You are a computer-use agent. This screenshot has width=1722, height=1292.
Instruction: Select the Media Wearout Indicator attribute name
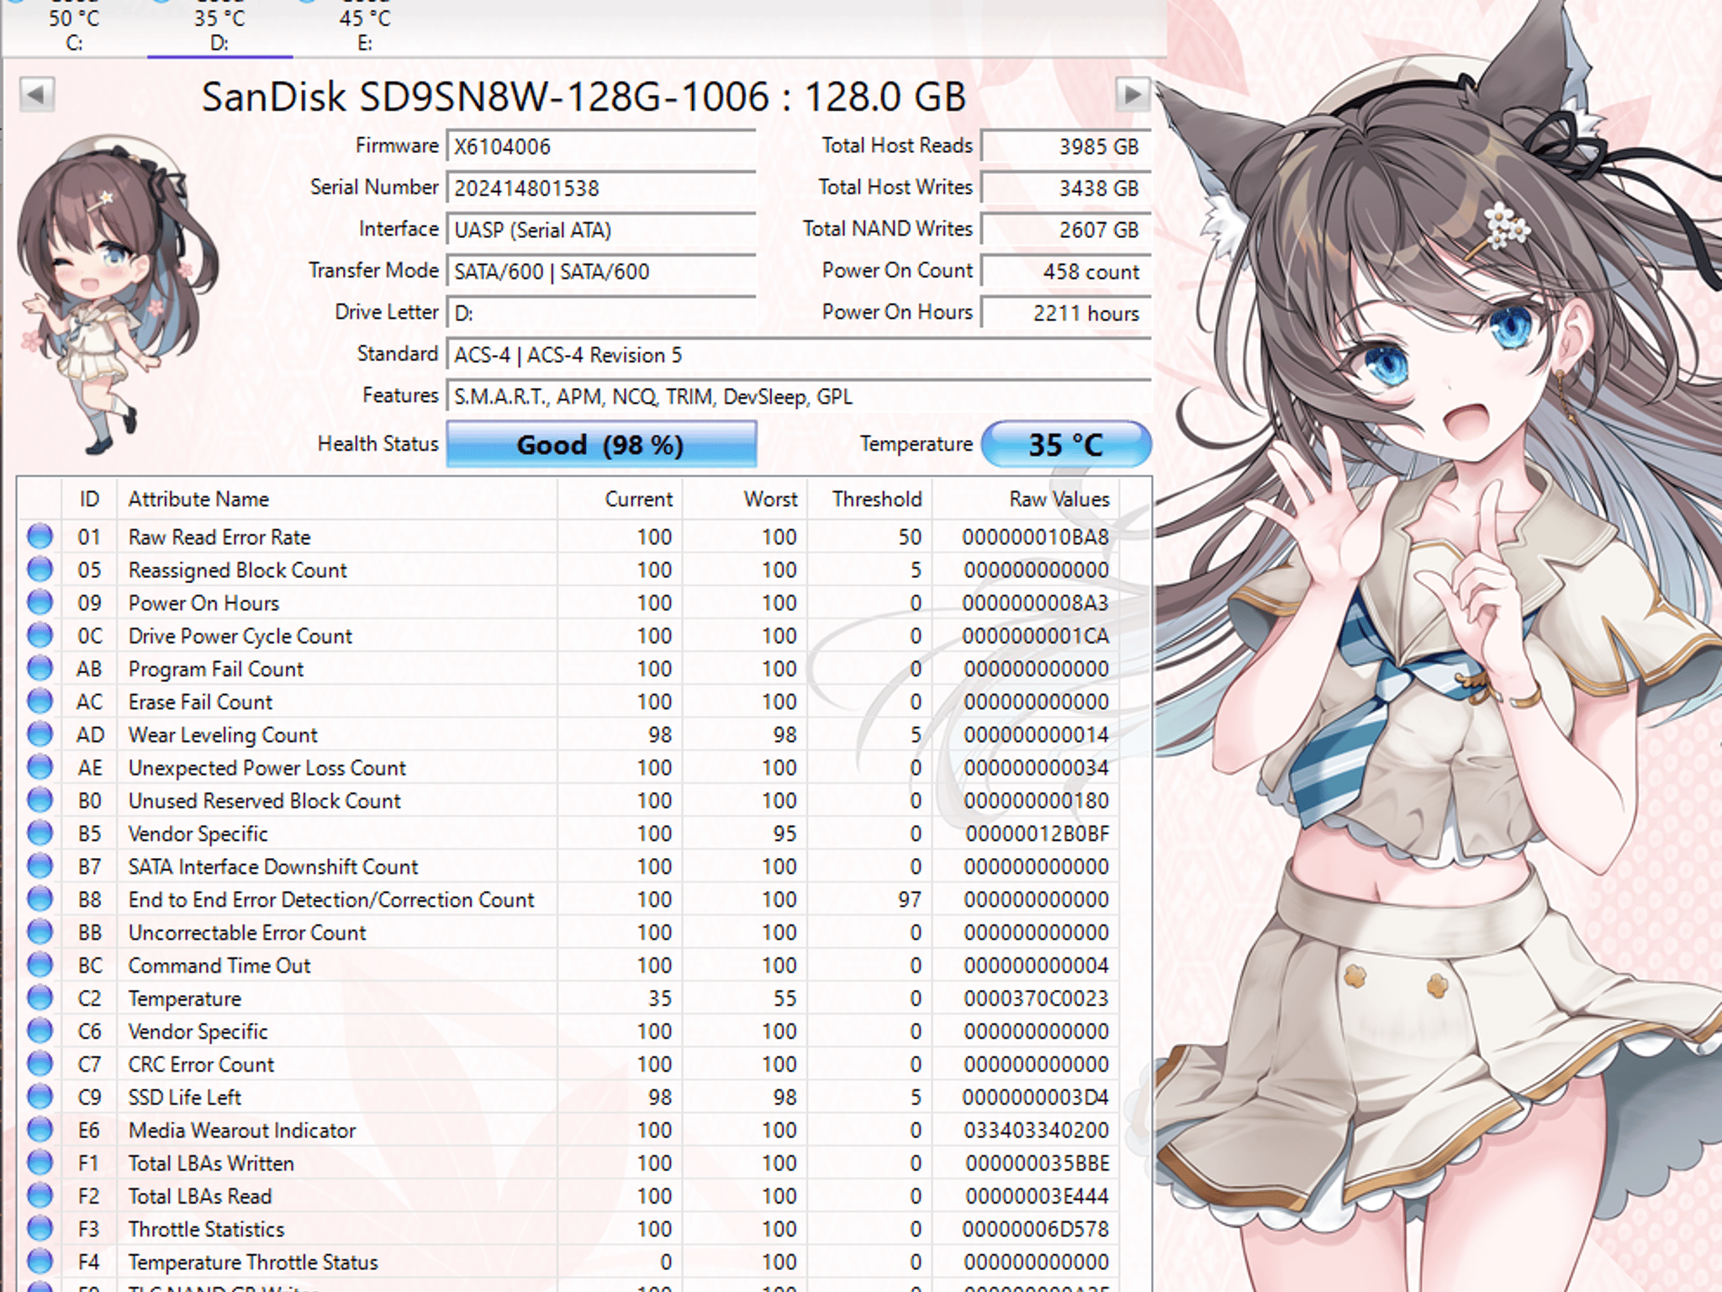coord(242,1130)
